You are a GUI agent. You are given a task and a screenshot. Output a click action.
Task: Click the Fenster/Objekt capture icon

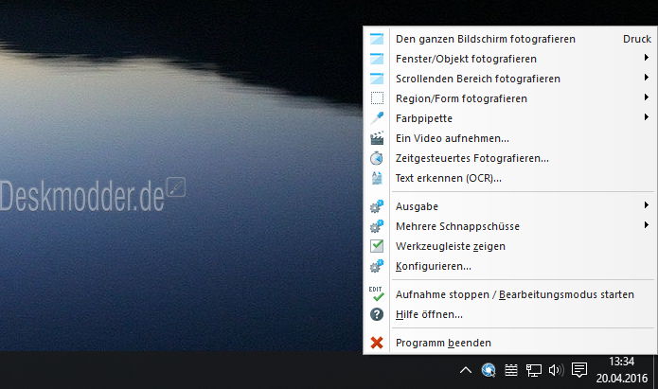click(377, 59)
